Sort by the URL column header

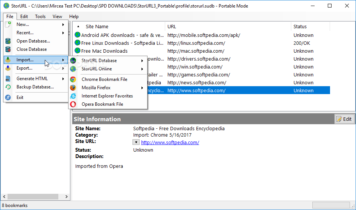pos(228,27)
